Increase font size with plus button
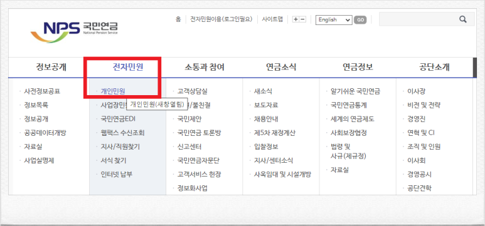485x226 pixels. click(x=296, y=19)
